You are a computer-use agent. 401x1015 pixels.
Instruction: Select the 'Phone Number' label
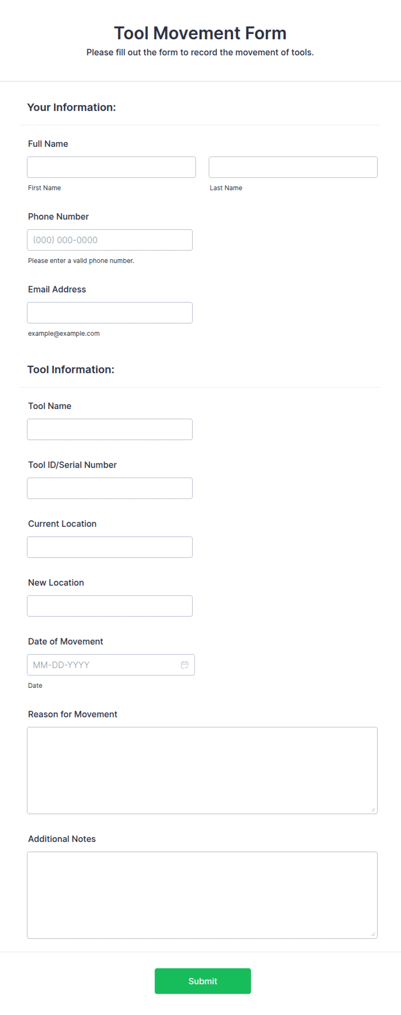coord(58,217)
